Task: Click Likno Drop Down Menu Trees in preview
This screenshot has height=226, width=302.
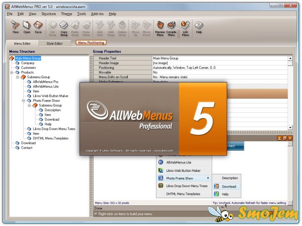Action: point(184,186)
